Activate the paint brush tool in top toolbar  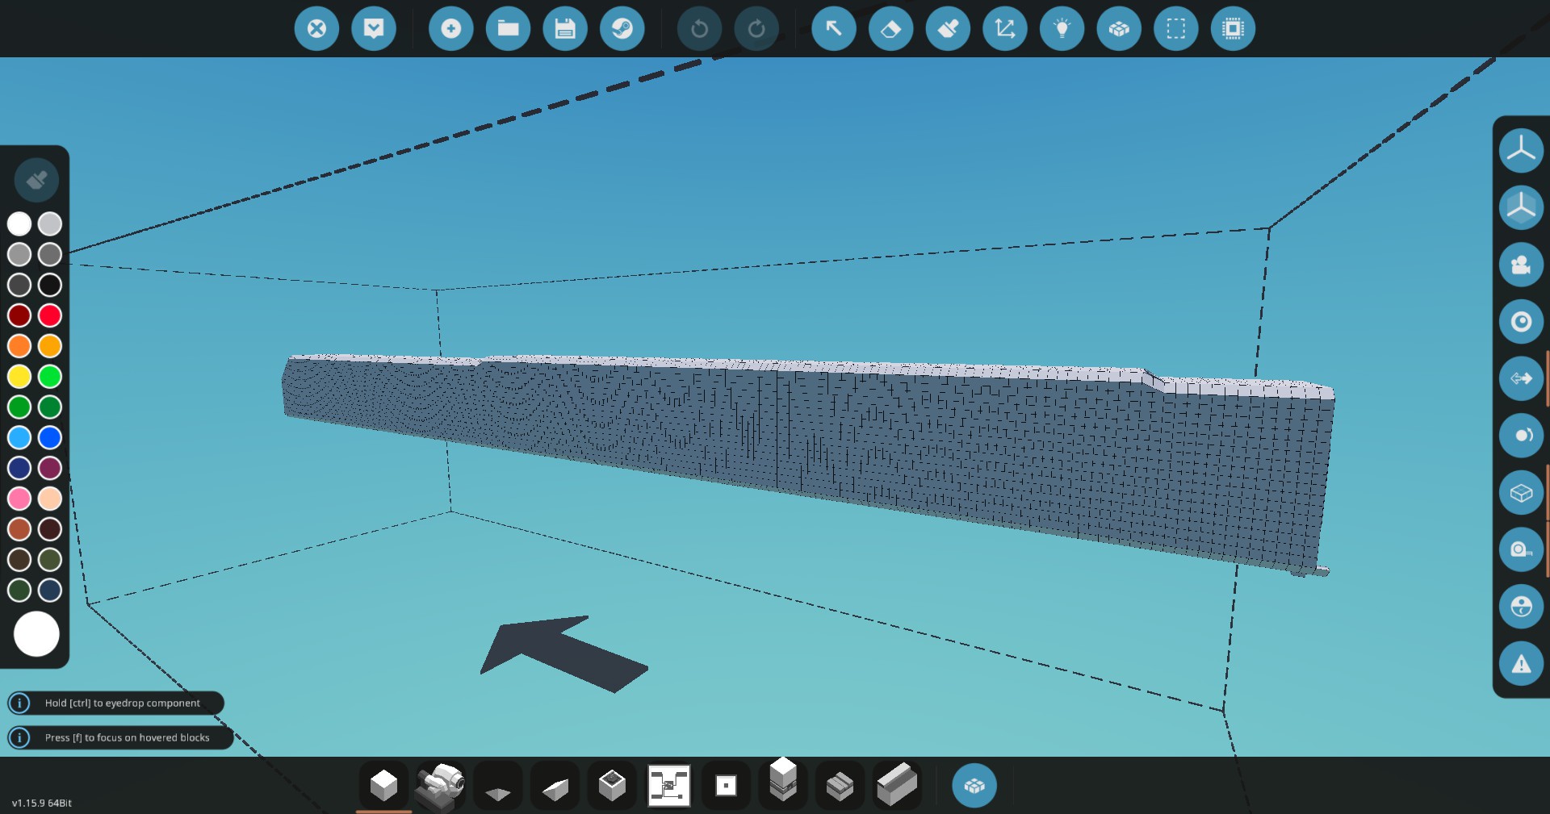coord(948,29)
